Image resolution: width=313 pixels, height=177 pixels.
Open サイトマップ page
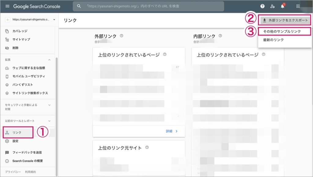click(21, 39)
